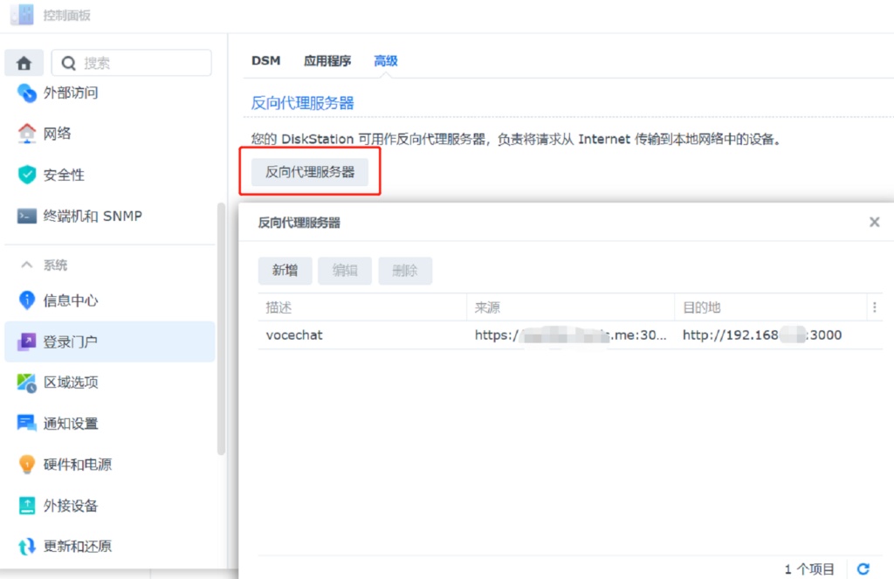Click the Home icon in sidebar
The image size is (894, 579).
(x=24, y=63)
